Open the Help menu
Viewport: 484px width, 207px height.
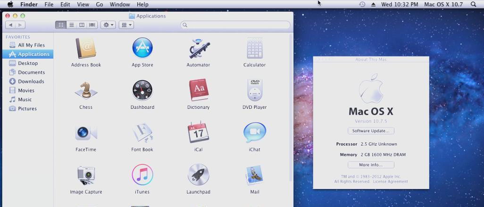coord(142,4)
